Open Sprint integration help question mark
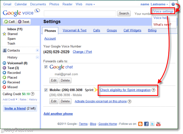 (x=153, y=90)
